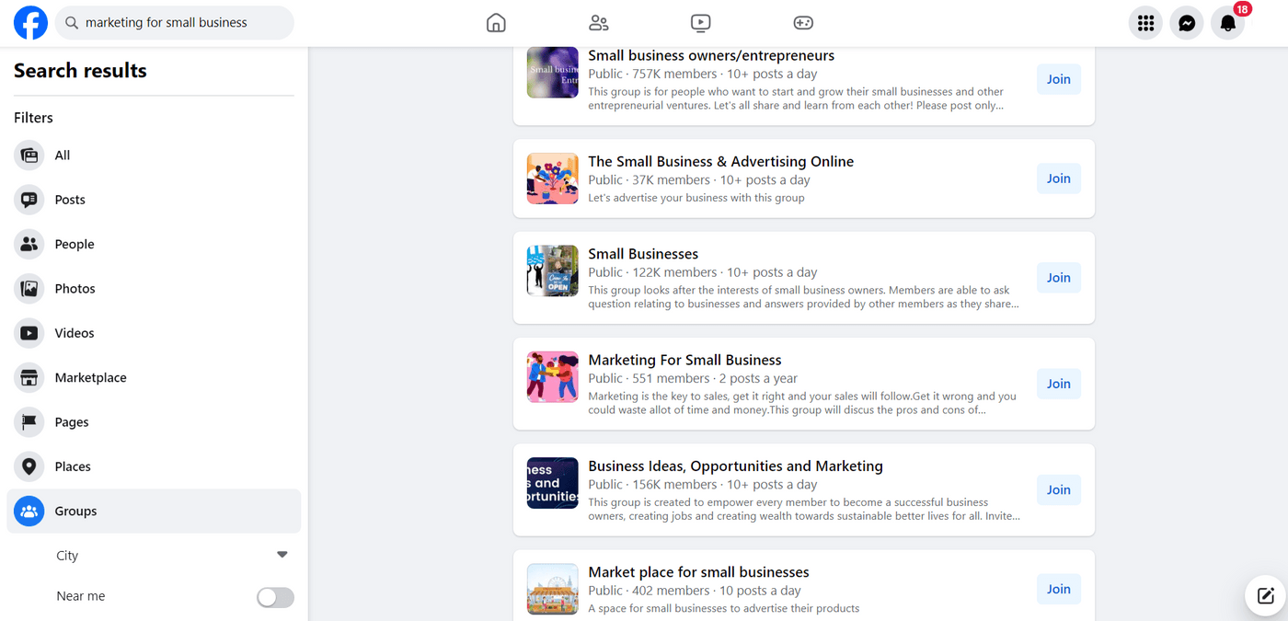Click the Facebook logo icon
1288x621 pixels.
(x=30, y=23)
